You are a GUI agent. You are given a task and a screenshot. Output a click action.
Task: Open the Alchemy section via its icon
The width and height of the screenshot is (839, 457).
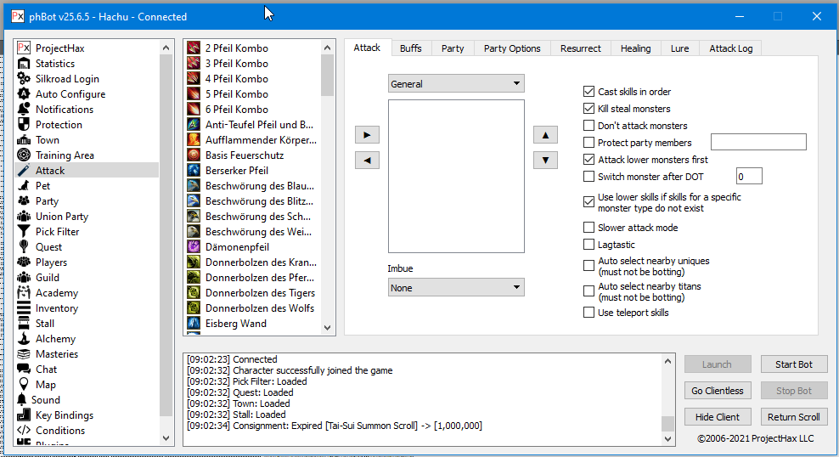pyautogui.click(x=24, y=339)
